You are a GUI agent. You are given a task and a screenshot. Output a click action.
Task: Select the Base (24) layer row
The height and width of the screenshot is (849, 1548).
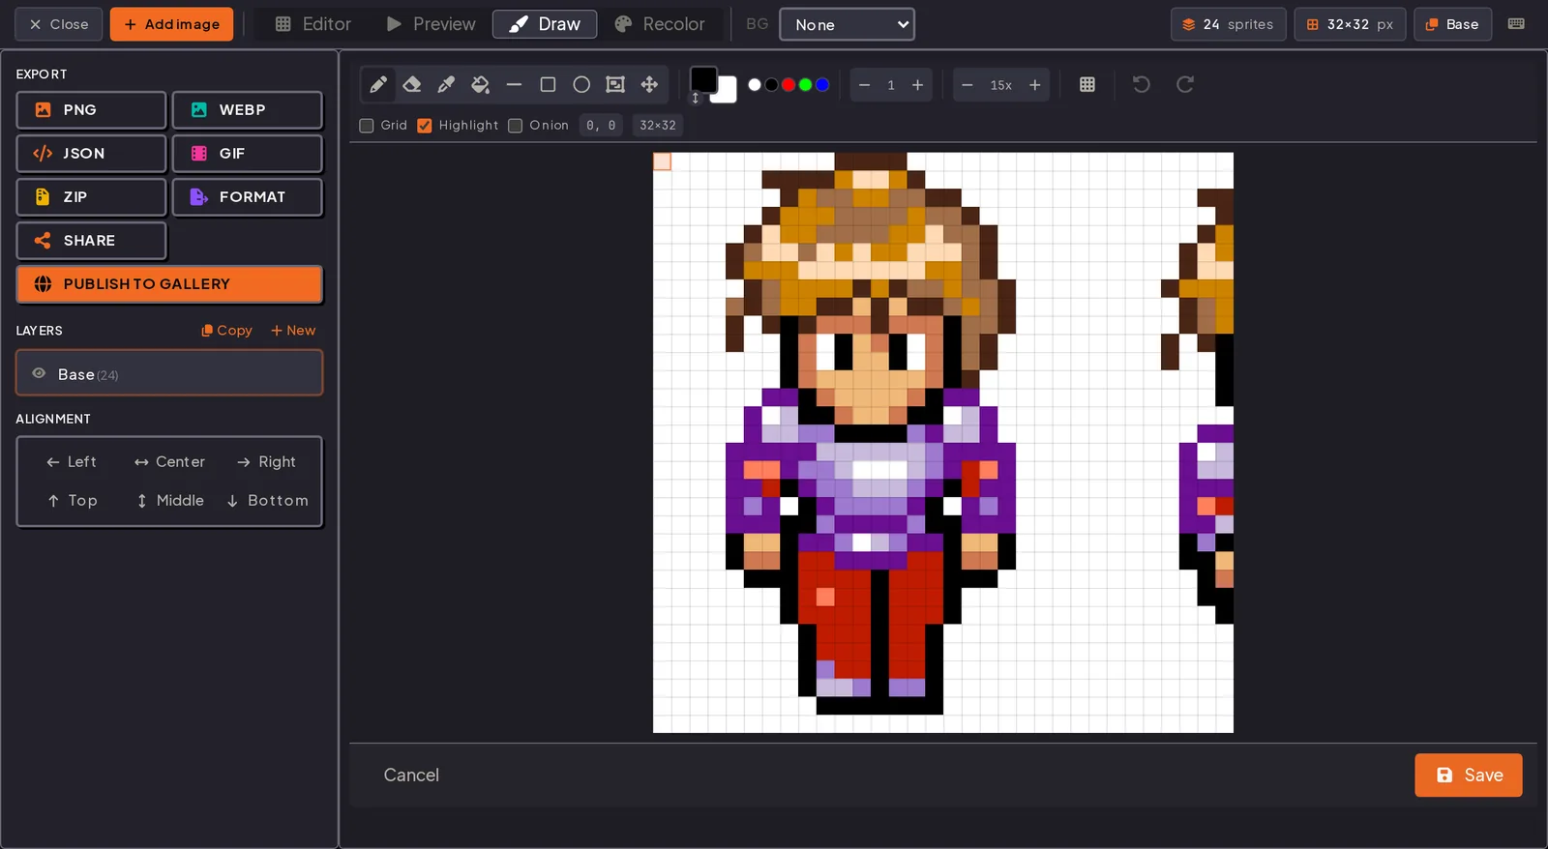point(169,373)
